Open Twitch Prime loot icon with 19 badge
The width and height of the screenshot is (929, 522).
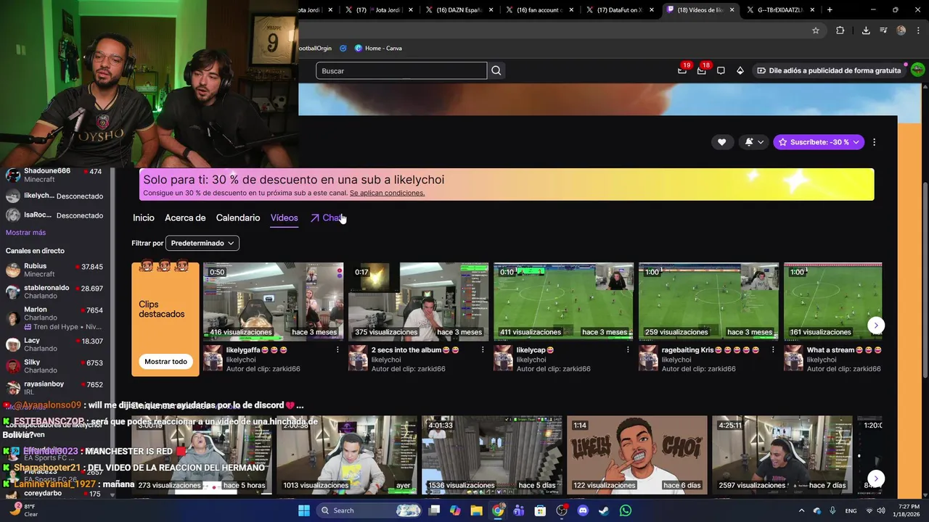682,70
